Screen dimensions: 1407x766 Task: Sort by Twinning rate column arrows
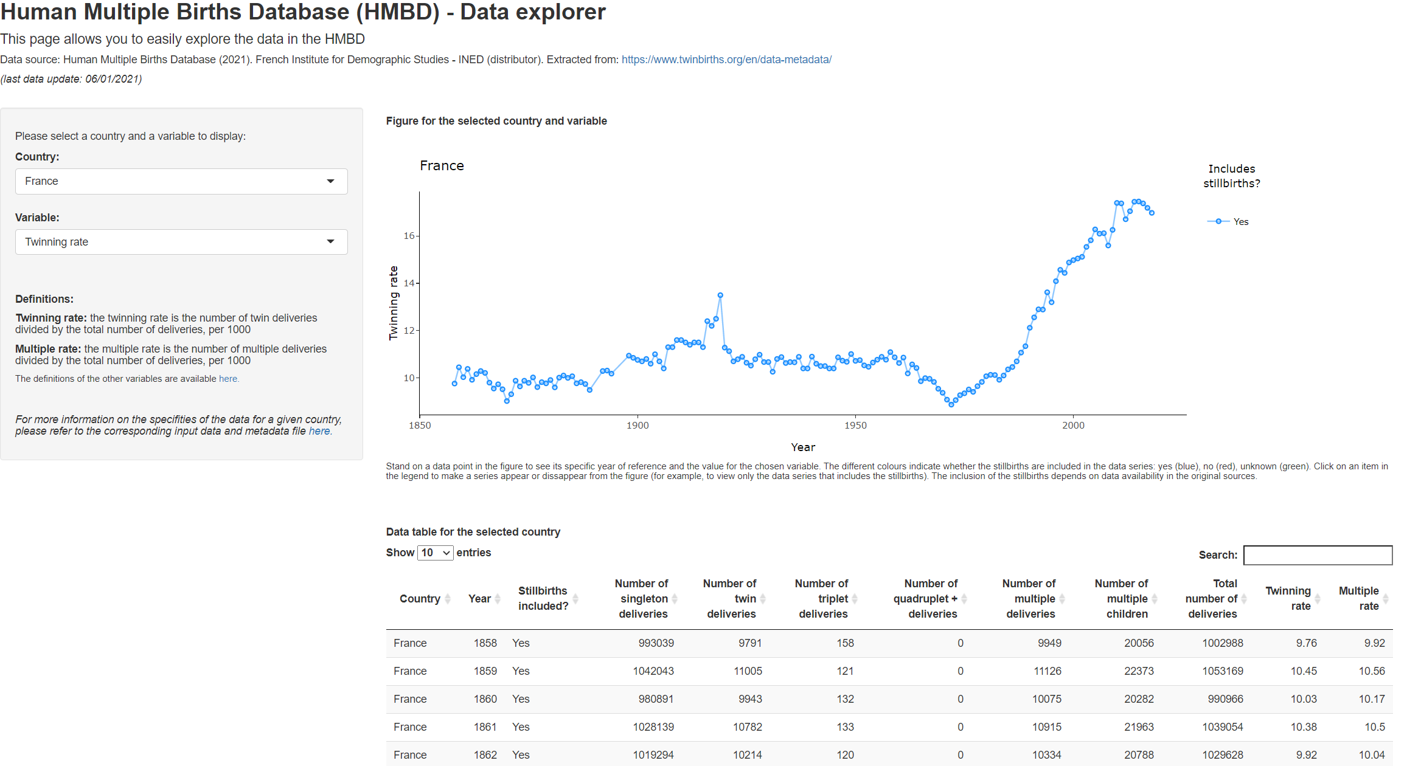point(1317,599)
